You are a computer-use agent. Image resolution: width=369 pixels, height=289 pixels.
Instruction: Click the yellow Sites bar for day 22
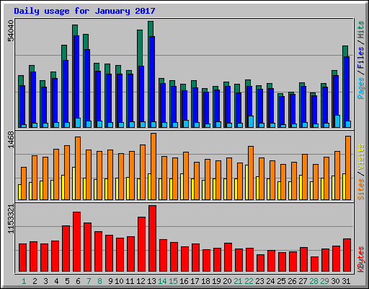(246, 182)
